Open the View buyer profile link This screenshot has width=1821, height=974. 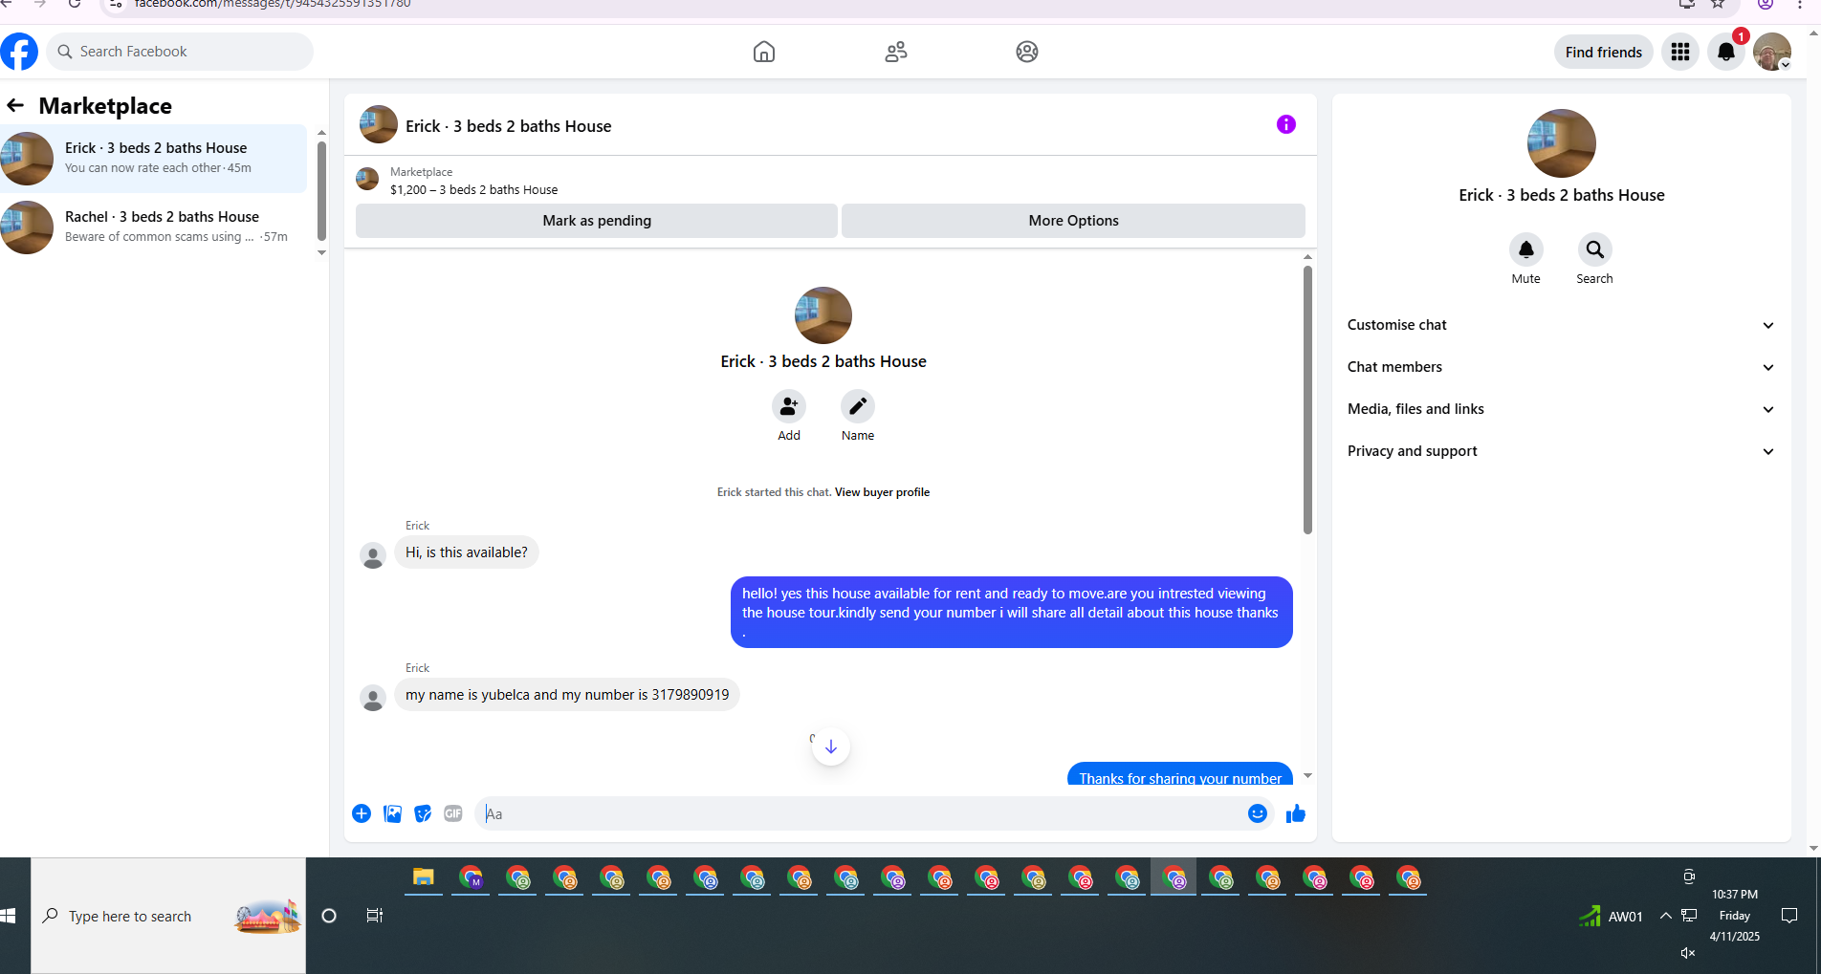pos(882,492)
